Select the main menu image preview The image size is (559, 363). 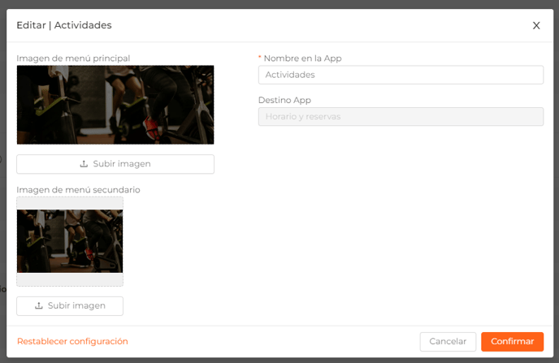click(x=115, y=105)
